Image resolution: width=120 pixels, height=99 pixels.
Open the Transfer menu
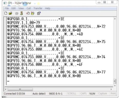[x=38, y=8]
